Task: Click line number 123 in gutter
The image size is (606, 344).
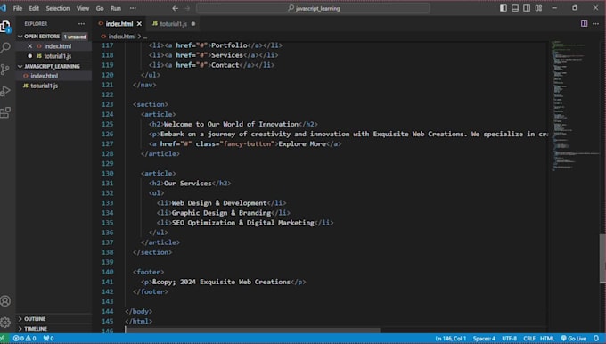Action: pyautogui.click(x=108, y=104)
